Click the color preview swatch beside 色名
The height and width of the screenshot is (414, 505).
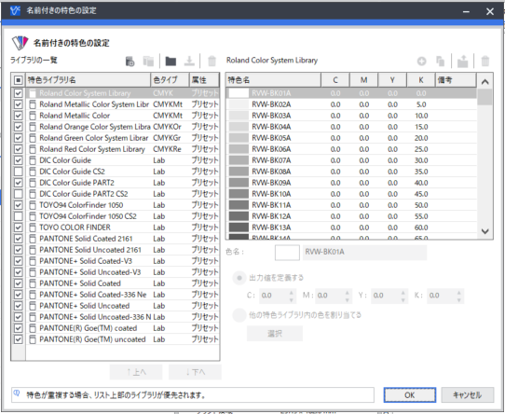click(287, 253)
